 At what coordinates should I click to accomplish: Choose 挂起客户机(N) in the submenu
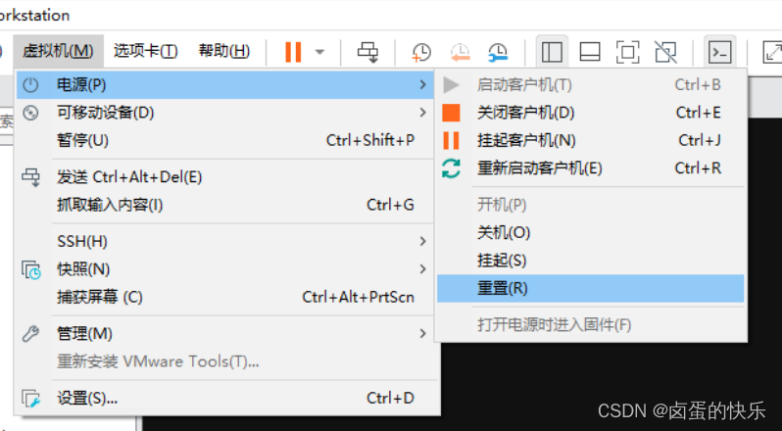pos(591,140)
